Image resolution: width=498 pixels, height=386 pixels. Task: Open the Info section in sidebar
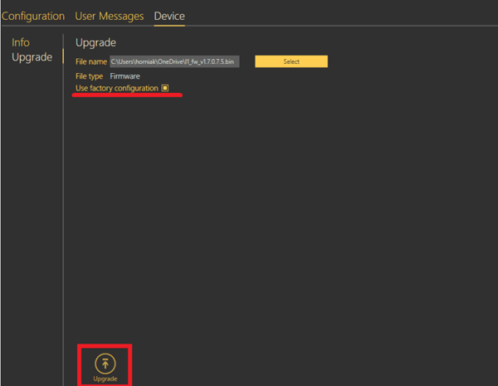click(21, 42)
